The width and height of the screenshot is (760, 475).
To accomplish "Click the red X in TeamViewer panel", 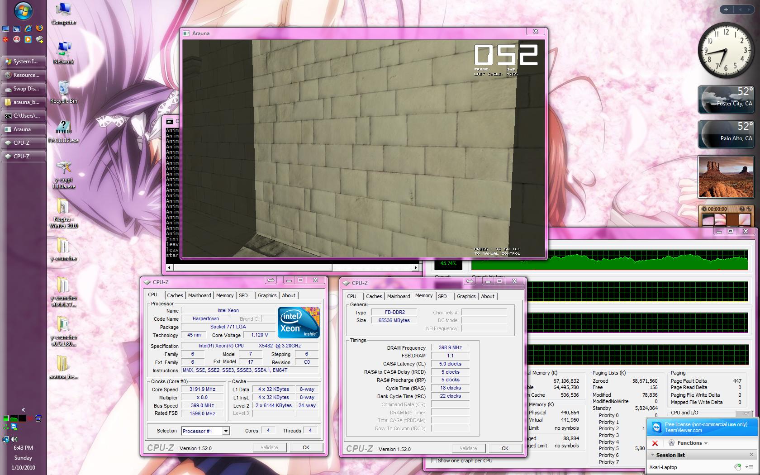I will [x=655, y=443].
